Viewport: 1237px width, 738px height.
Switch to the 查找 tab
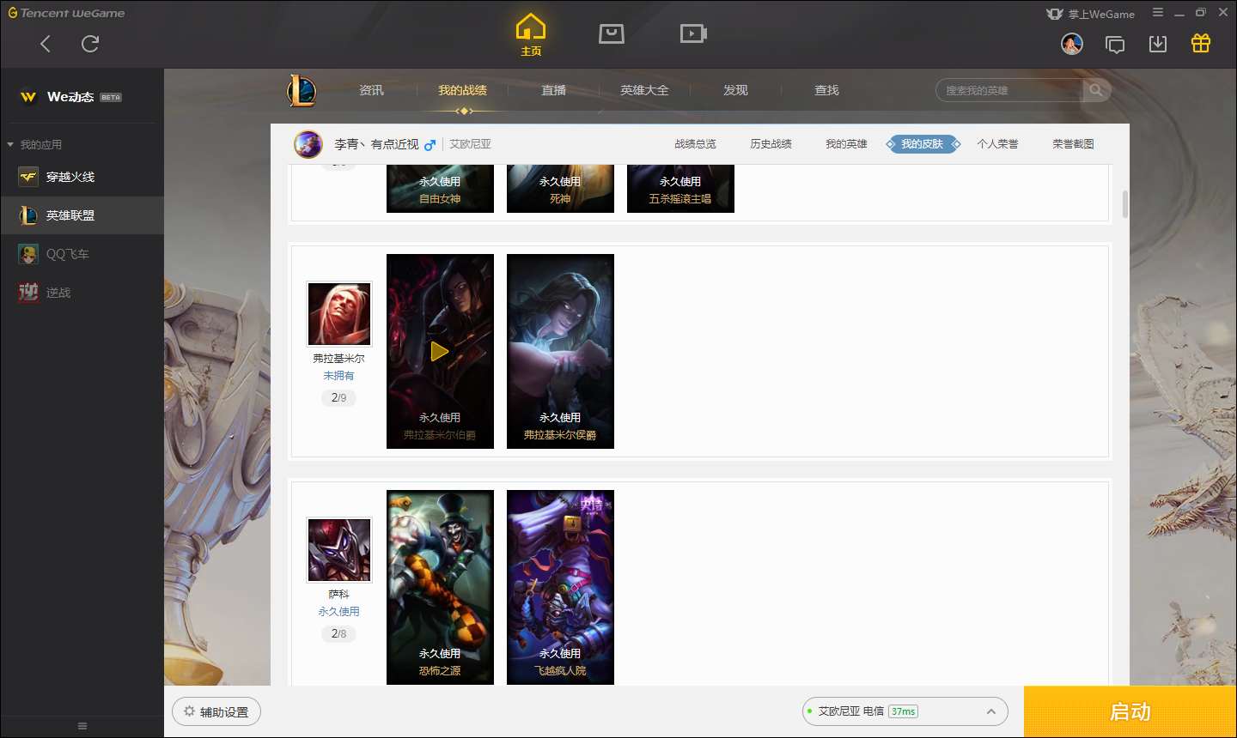826,90
